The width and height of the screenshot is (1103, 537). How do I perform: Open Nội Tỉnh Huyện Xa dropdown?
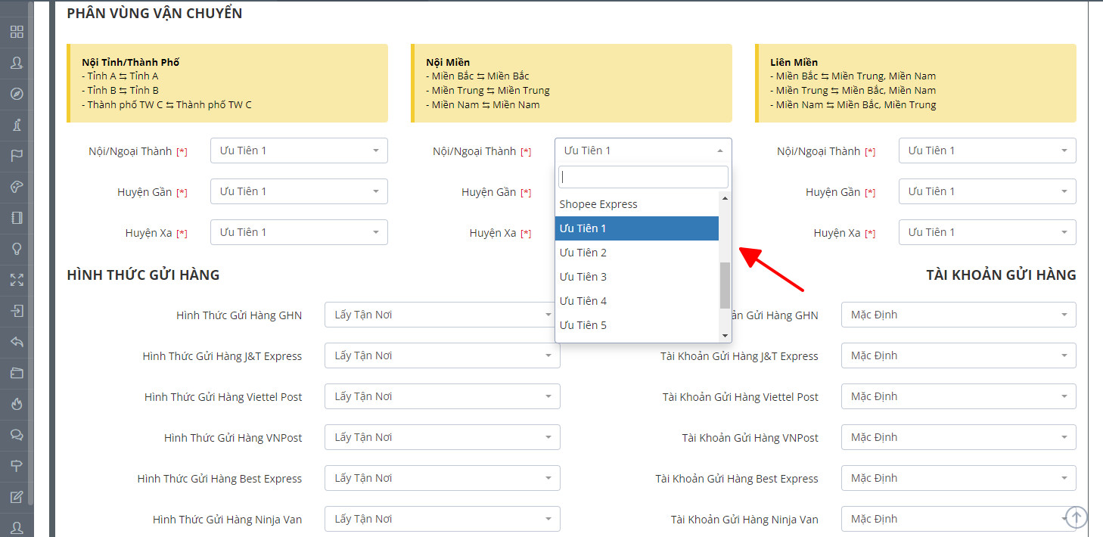[299, 232]
